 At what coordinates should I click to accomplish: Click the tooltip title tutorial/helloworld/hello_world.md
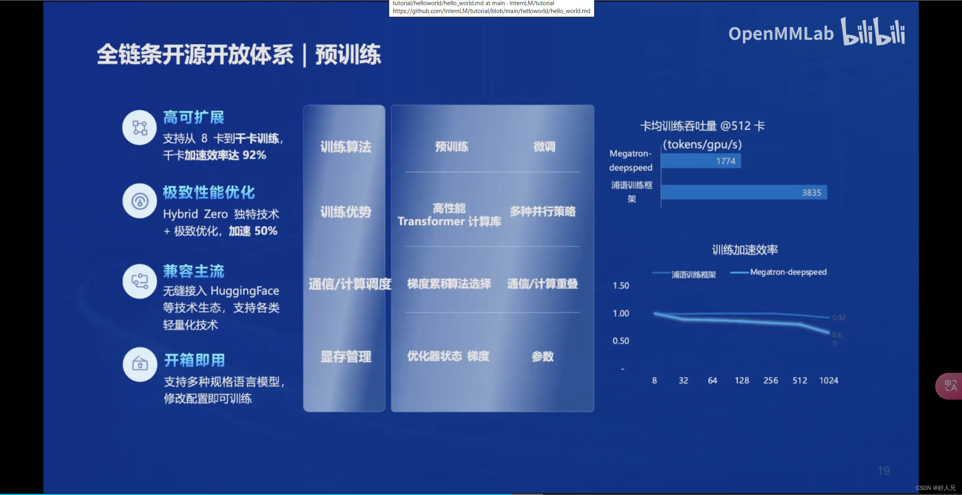(x=473, y=3)
